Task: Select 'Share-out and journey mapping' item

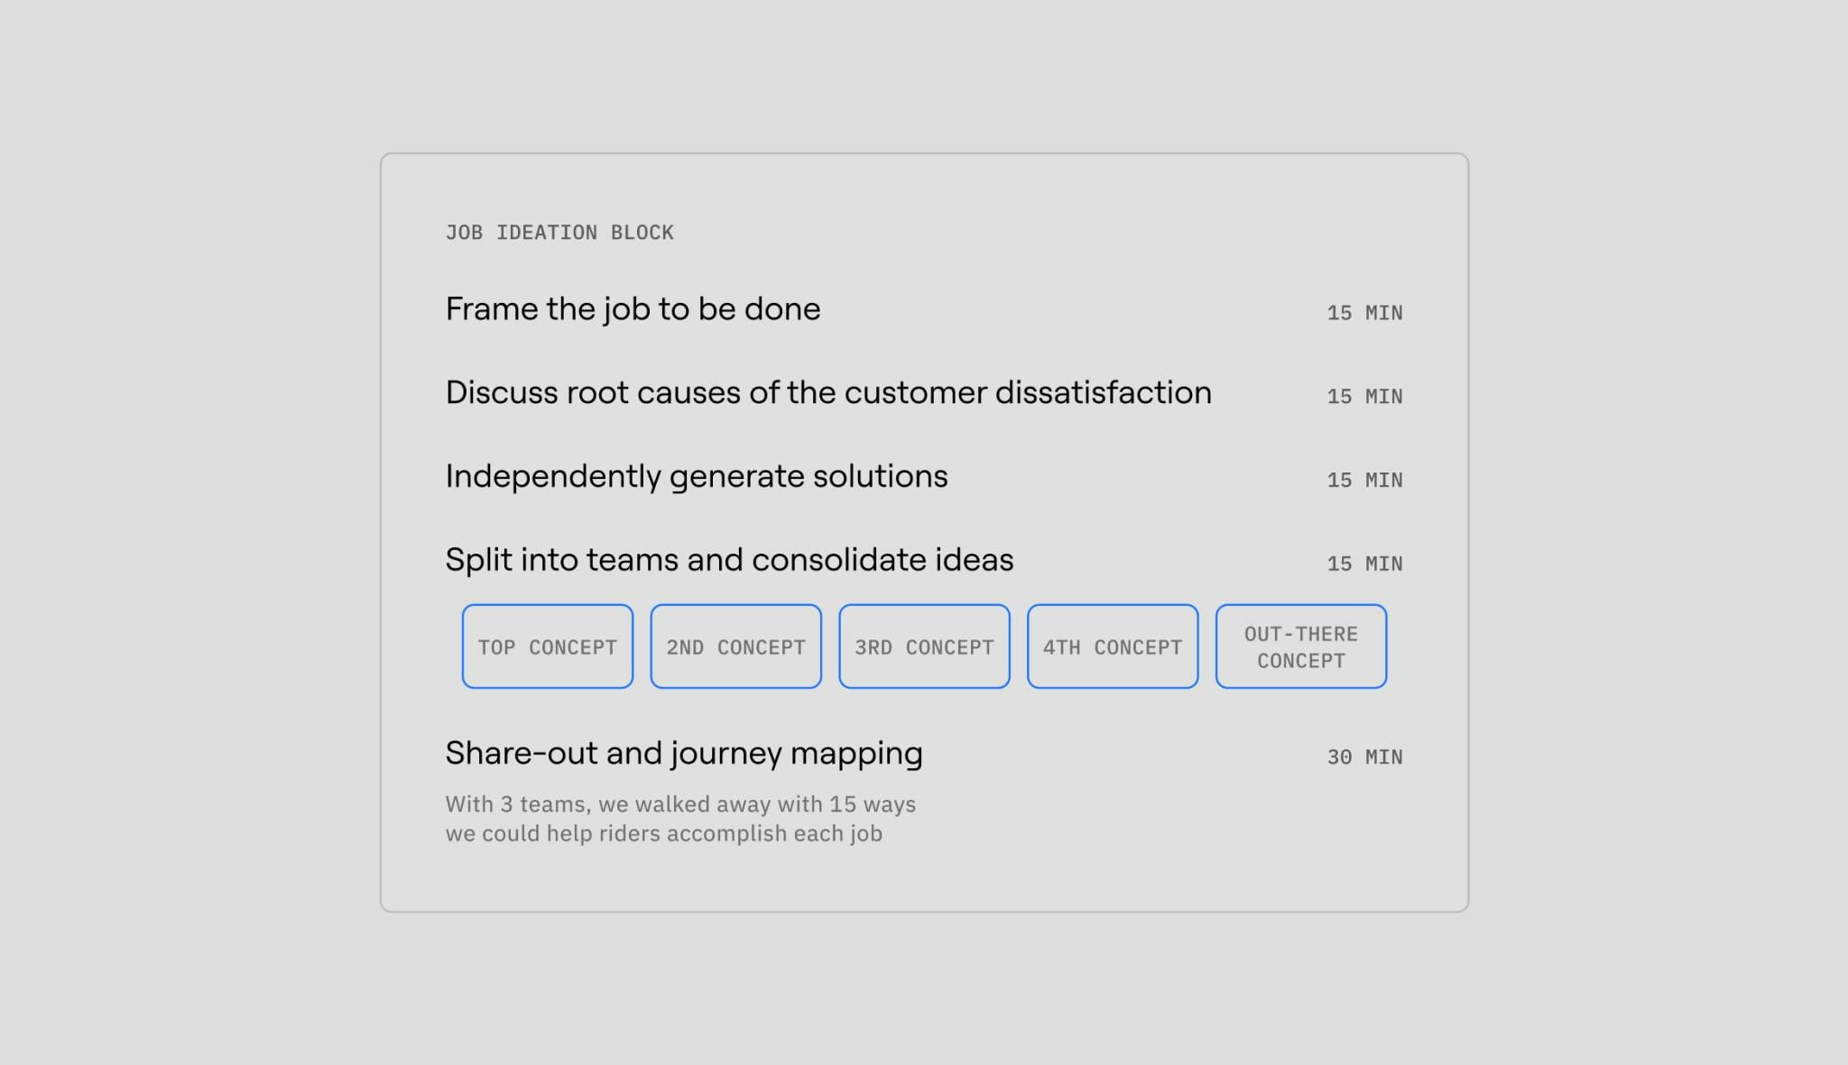Action: (684, 754)
